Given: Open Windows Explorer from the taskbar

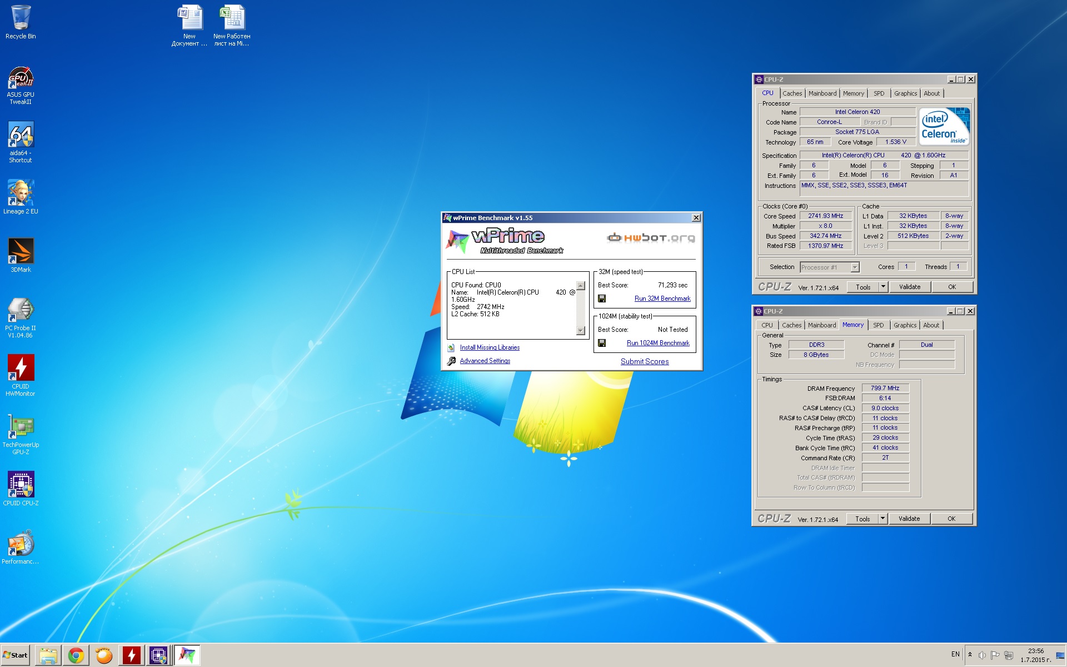Looking at the screenshot, I should point(48,655).
